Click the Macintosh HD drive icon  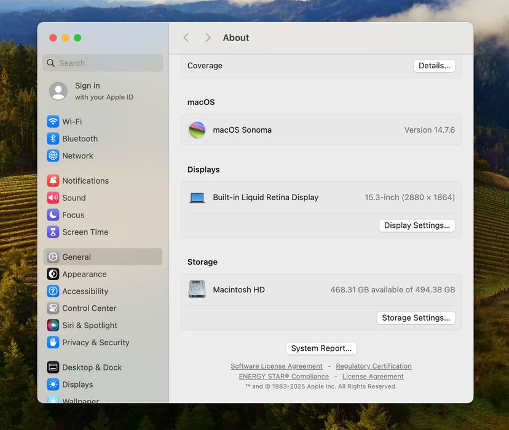[197, 289]
